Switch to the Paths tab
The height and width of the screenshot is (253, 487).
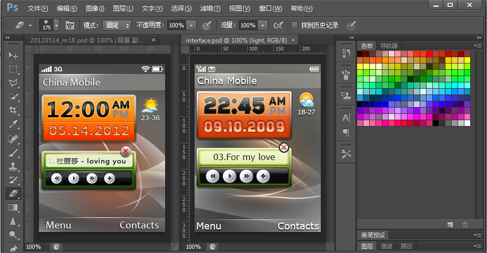tap(407, 246)
